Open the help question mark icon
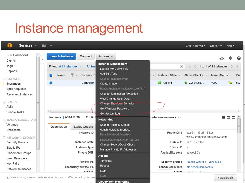Screen dimensions: 245x183 tap(239, 58)
